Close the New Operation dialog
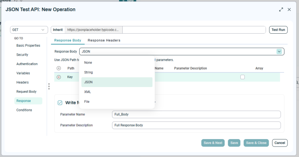Screen dimensions: 299x157 [x=289, y=9]
